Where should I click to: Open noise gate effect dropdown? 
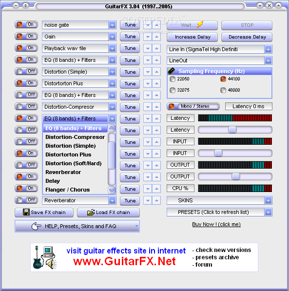point(112,25)
